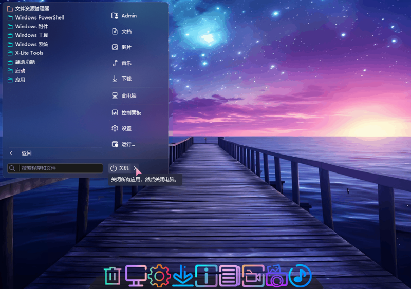Click the 文件资源管理器 folder icon

point(10,9)
